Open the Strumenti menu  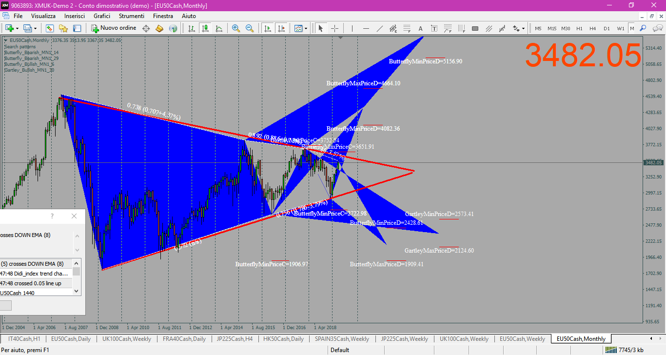(131, 16)
